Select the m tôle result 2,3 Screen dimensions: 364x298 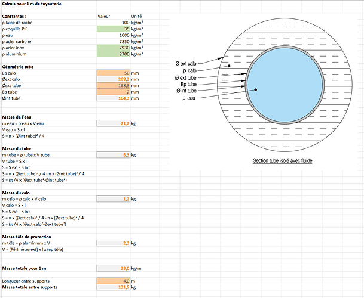(x=114, y=243)
